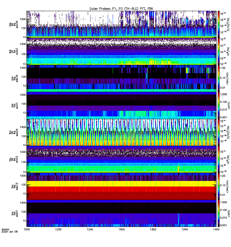Image resolution: width=231 pixels, height=247 pixels.
Task: Click the 1240 time-axis tick label
Action: [x=90, y=229]
